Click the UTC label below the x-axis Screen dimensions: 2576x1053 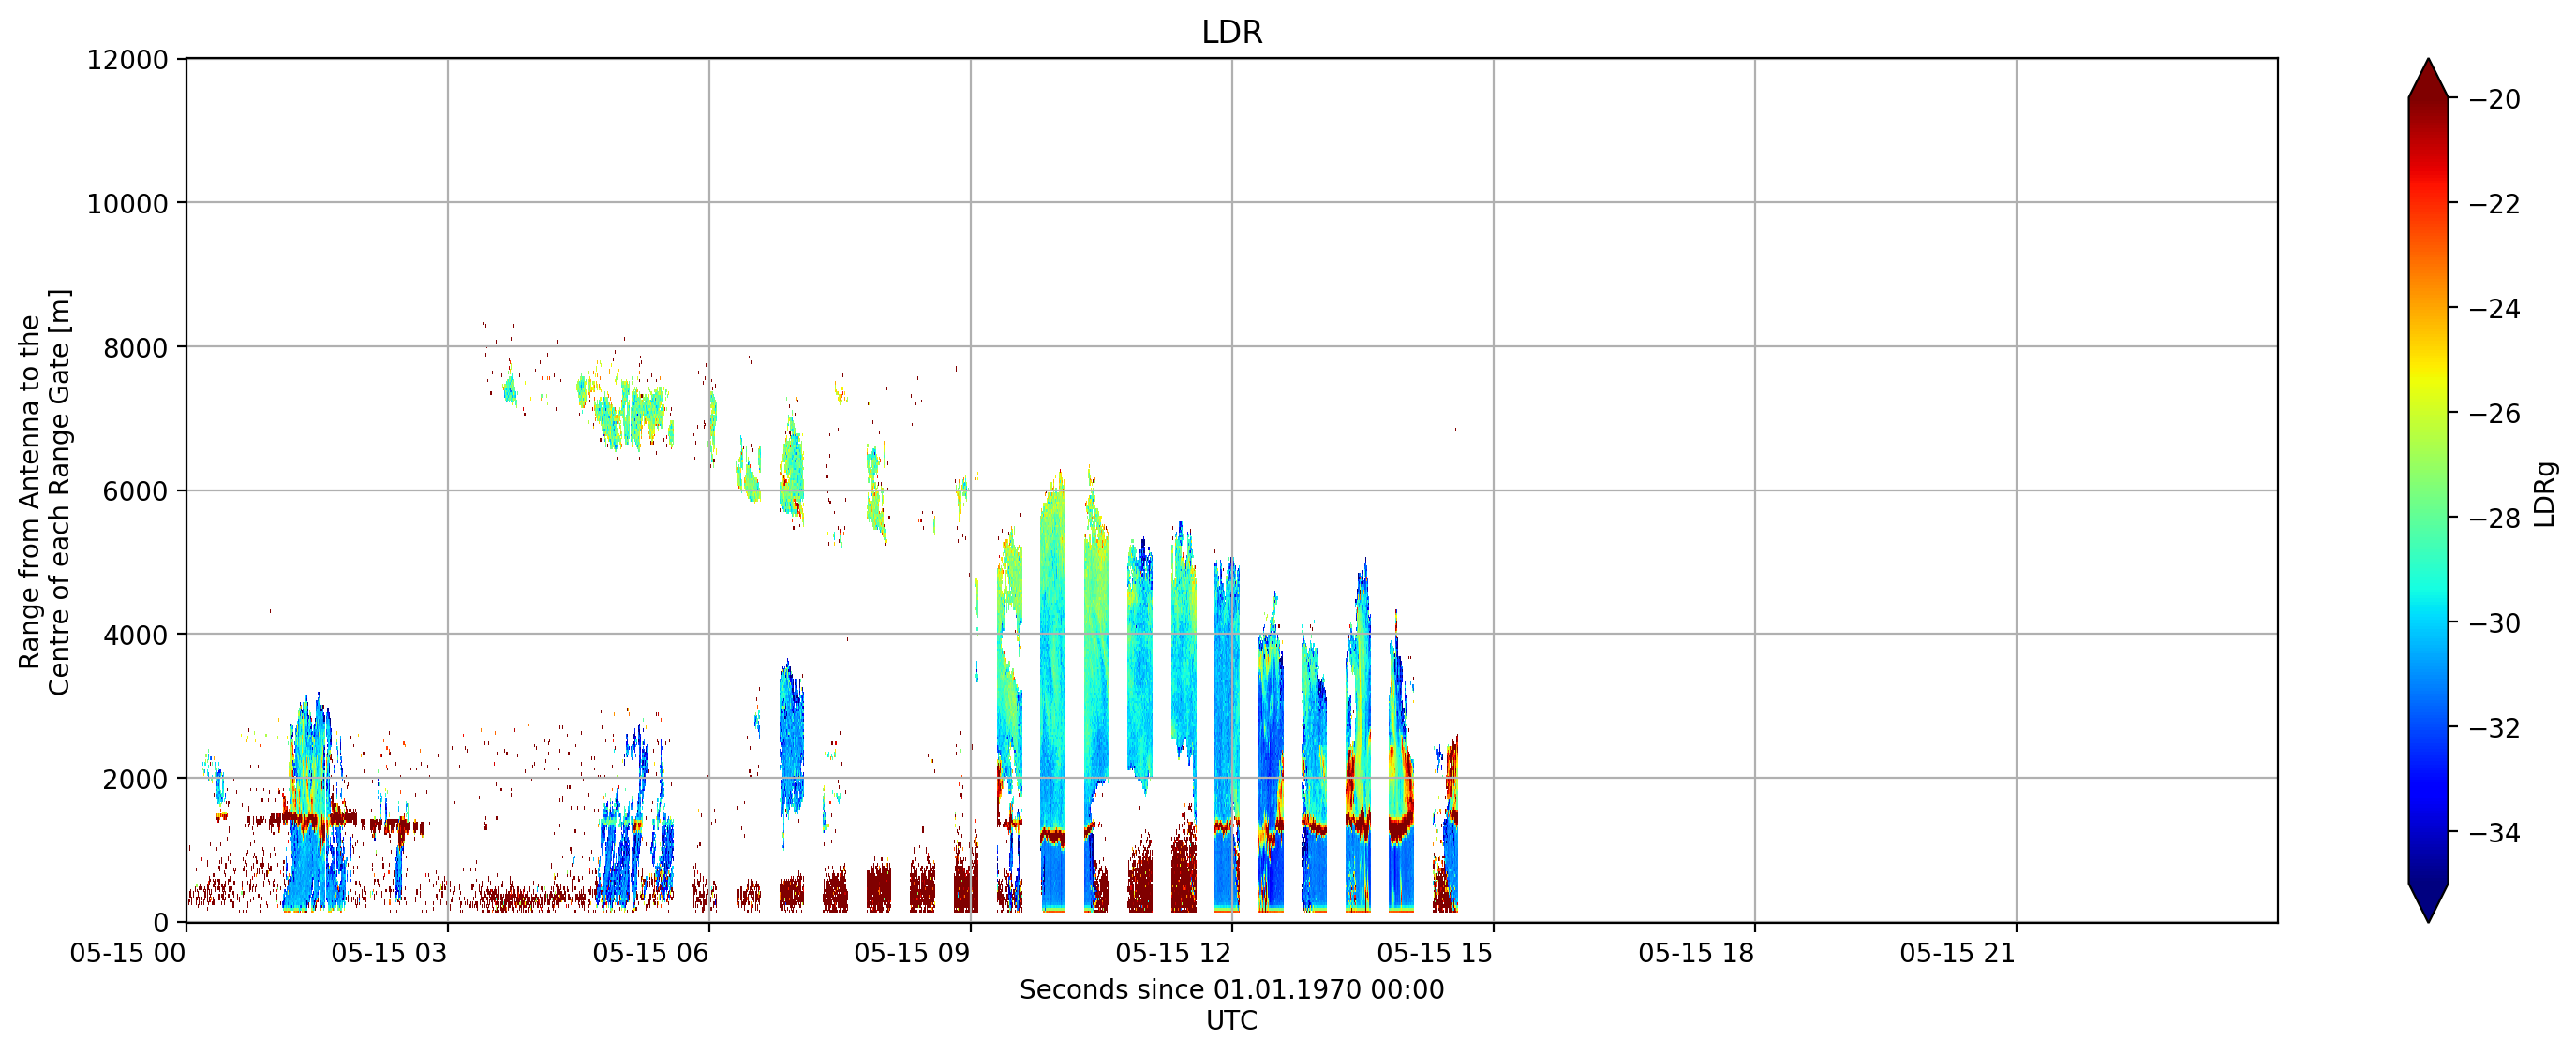(1232, 1021)
